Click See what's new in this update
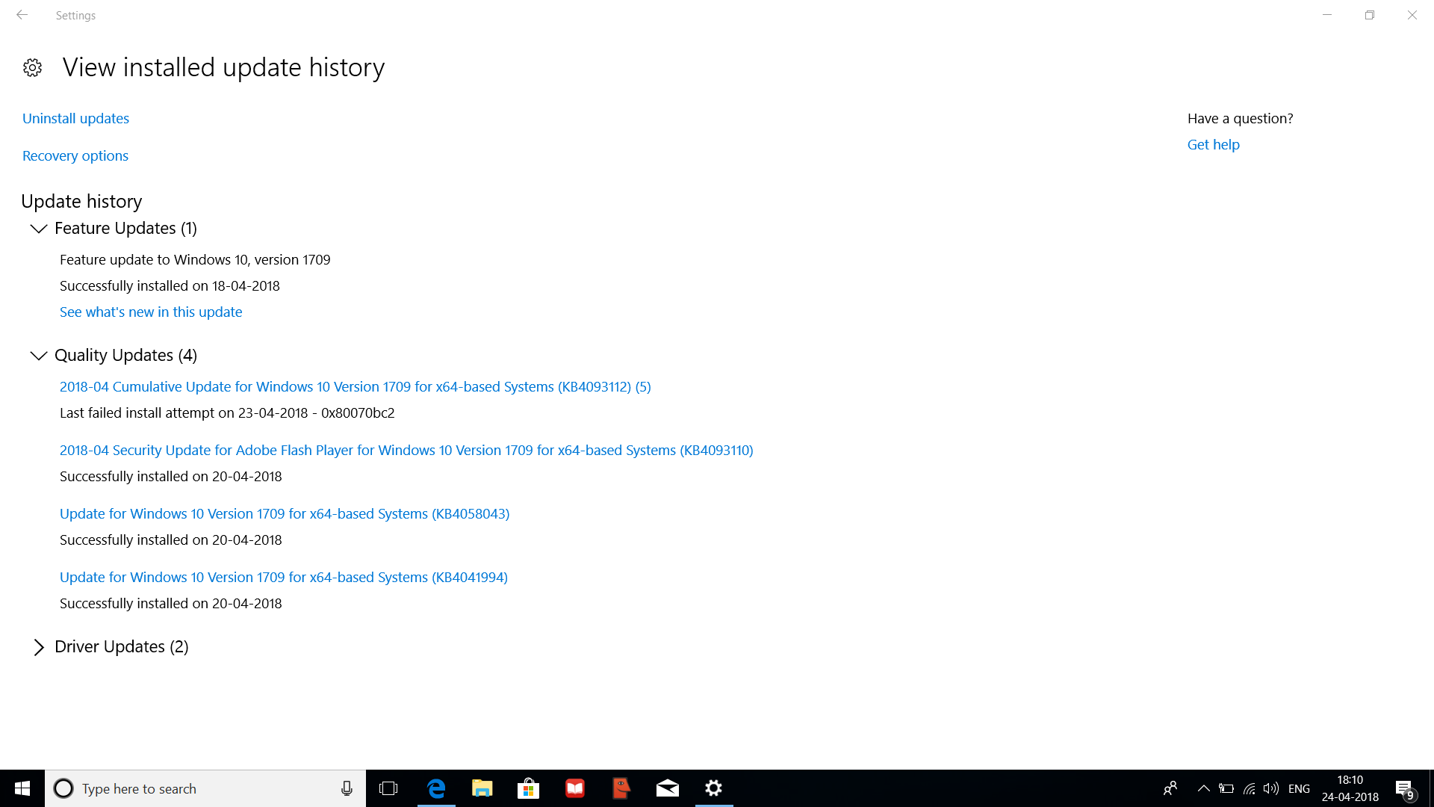The height and width of the screenshot is (807, 1434). pyautogui.click(x=151, y=312)
